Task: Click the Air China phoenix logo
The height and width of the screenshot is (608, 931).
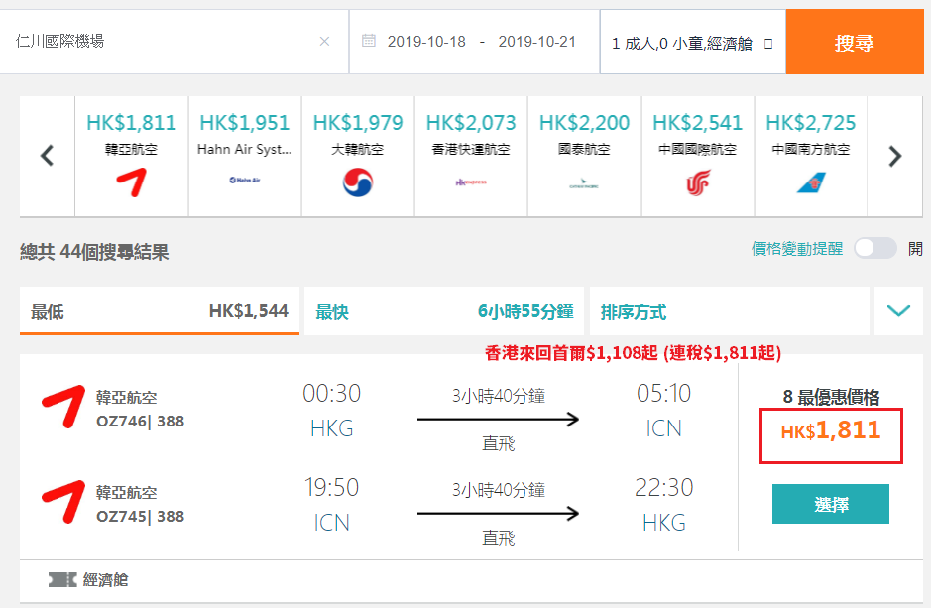Action: [x=698, y=182]
